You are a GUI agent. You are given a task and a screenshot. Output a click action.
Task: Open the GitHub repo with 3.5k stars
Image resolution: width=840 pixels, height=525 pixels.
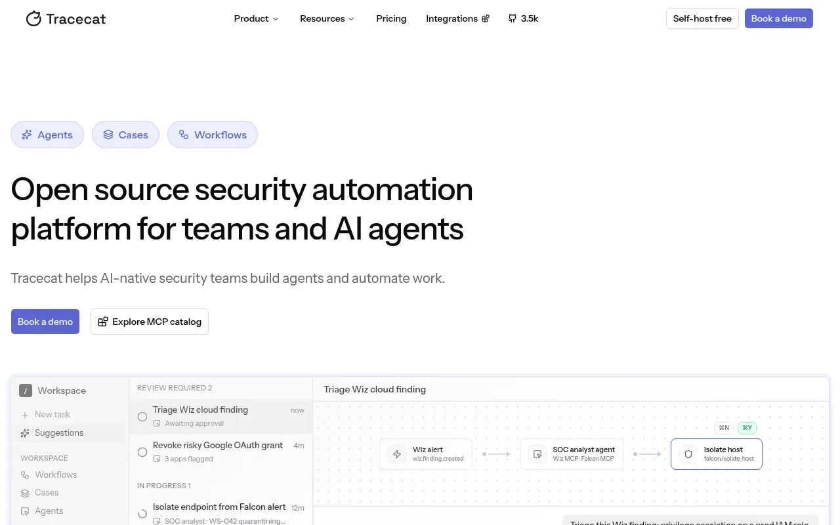click(x=523, y=18)
